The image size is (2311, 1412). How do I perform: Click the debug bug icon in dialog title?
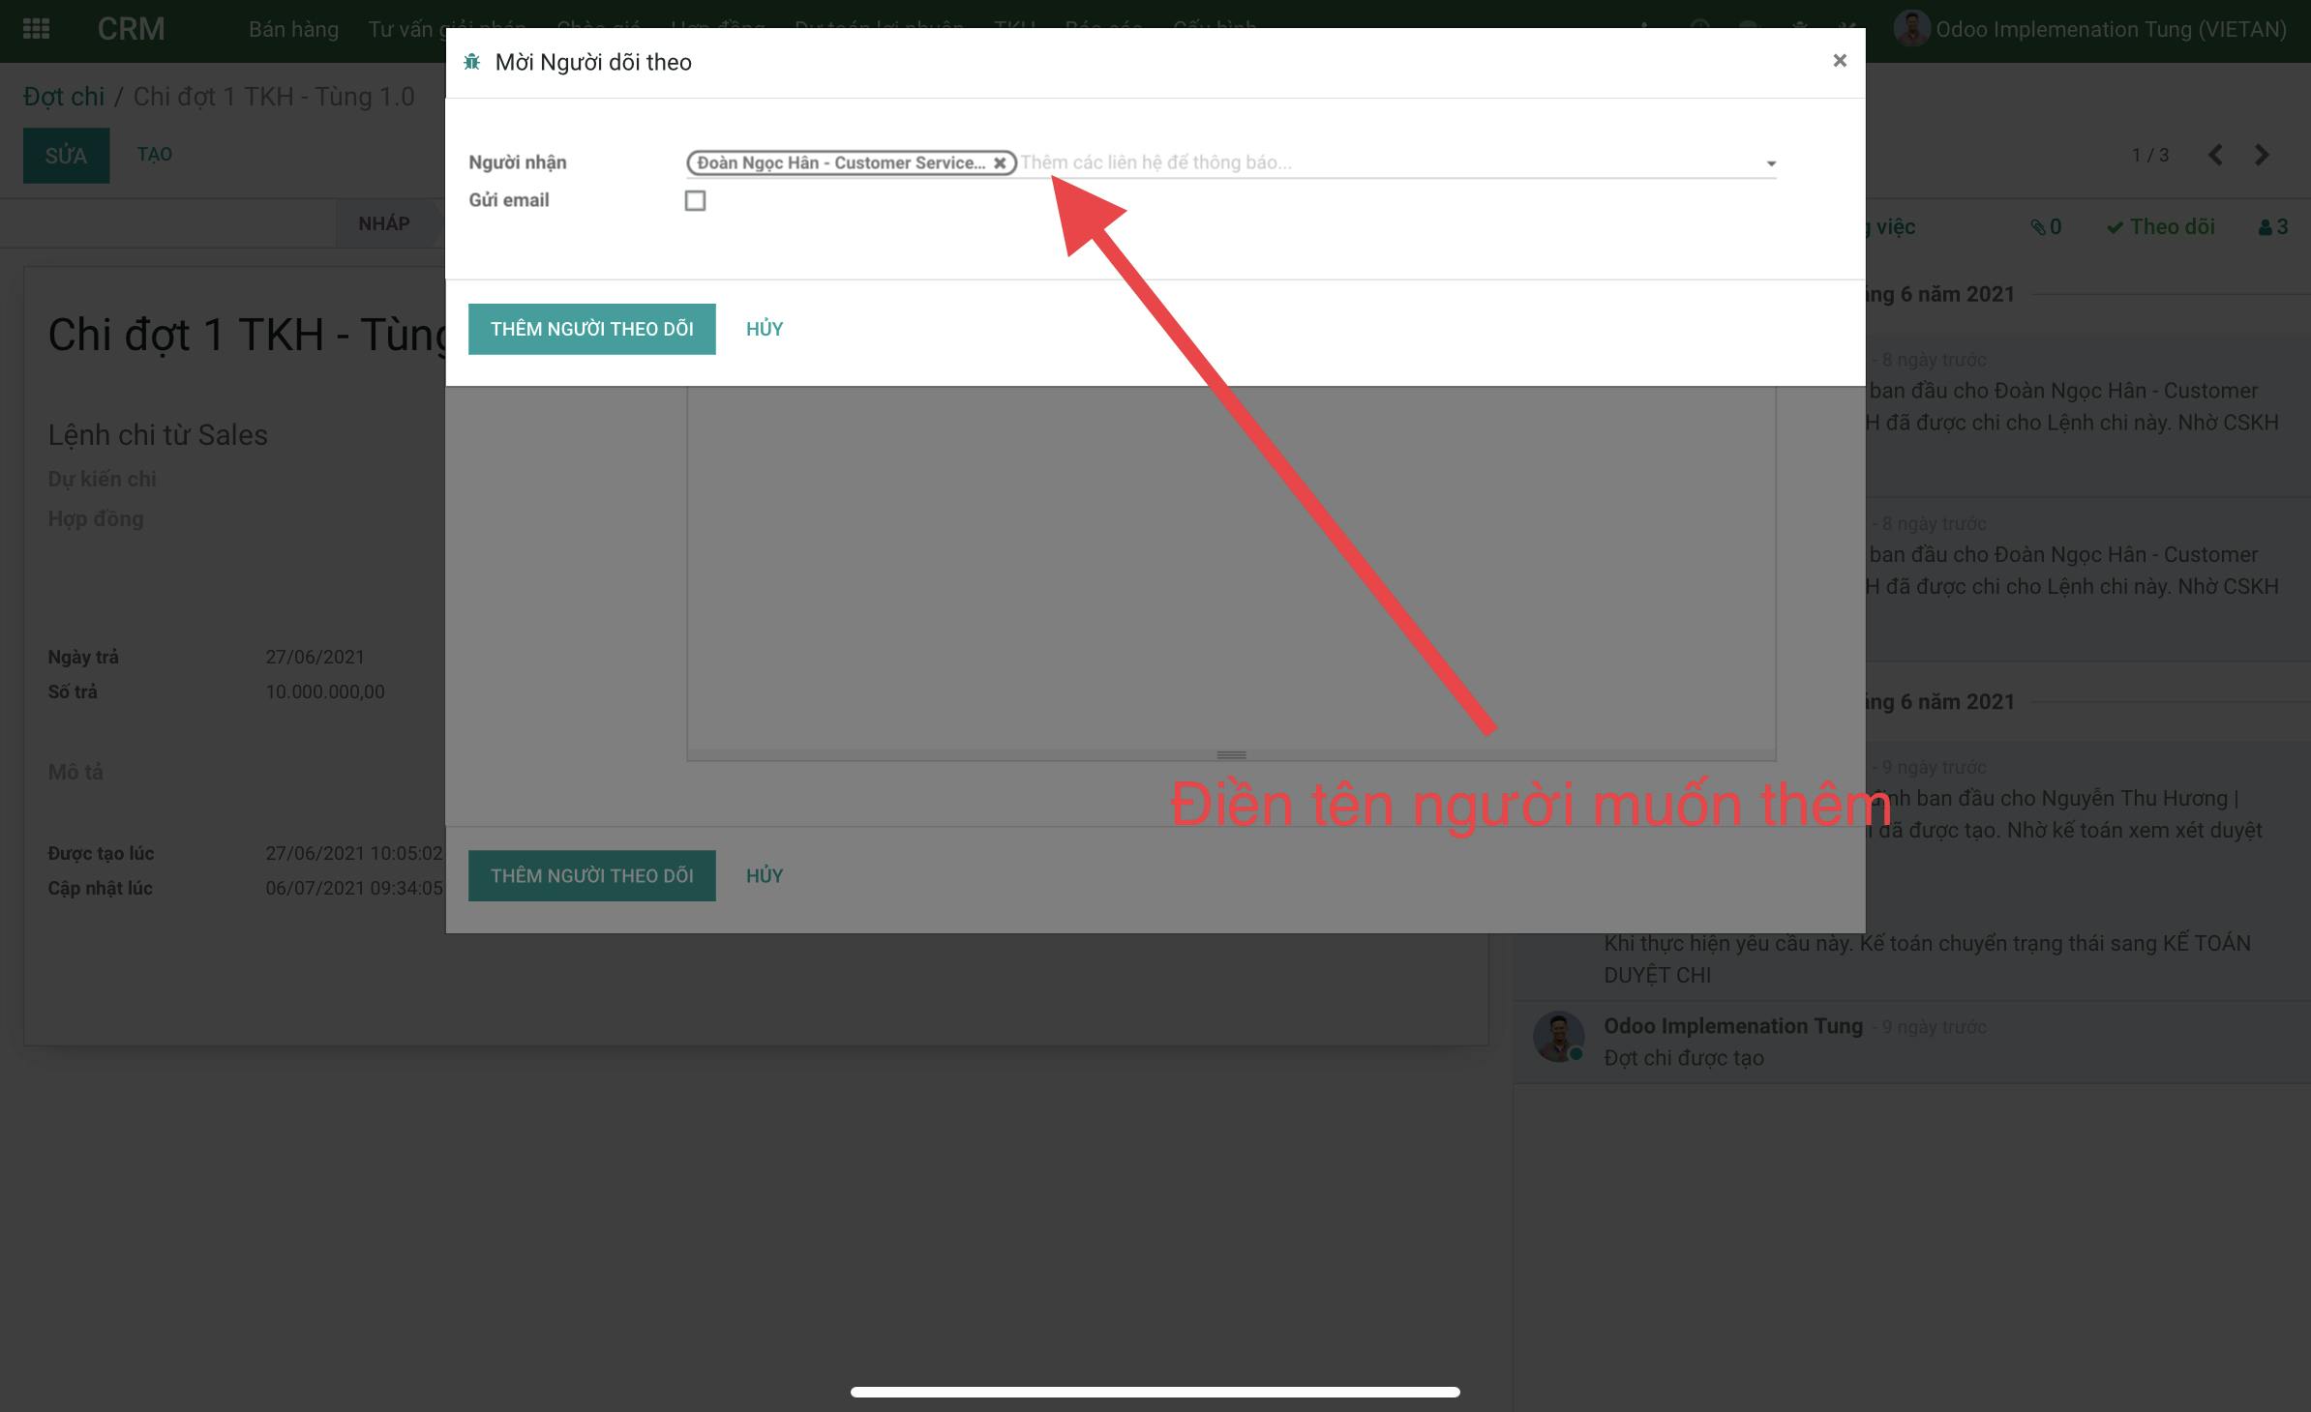tap(472, 62)
